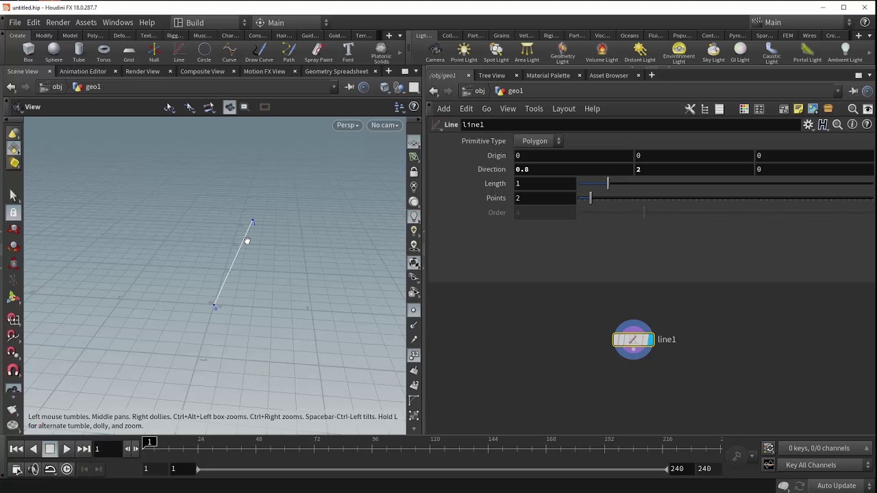The width and height of the screenshot is (877, 493).
Task: Select the Draw Curve tool
Action: tap(259, 52)
